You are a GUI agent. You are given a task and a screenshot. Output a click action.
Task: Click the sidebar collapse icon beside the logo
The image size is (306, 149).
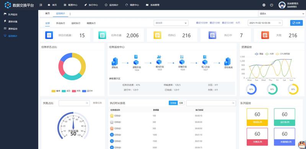point(41,5)
